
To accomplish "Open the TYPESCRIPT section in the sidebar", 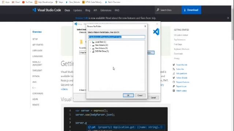I will point(37,71).
